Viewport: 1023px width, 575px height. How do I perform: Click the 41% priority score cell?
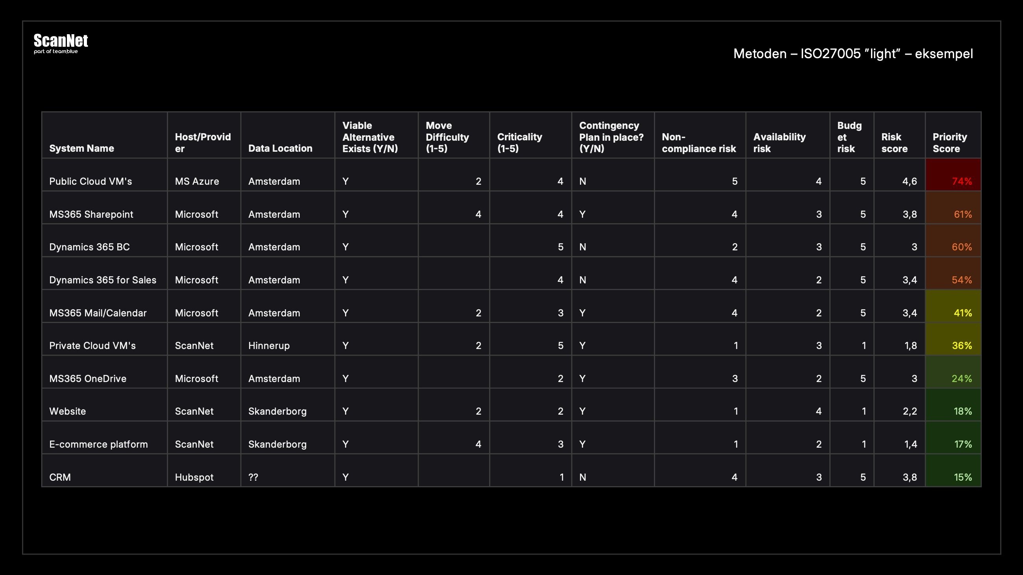click(x=953, y=306)
